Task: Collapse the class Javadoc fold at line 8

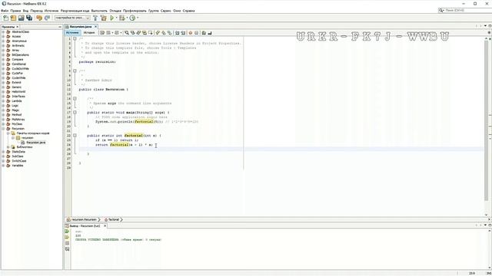Action: 75,71
